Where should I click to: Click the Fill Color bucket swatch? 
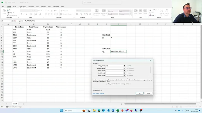coord(36,14)
